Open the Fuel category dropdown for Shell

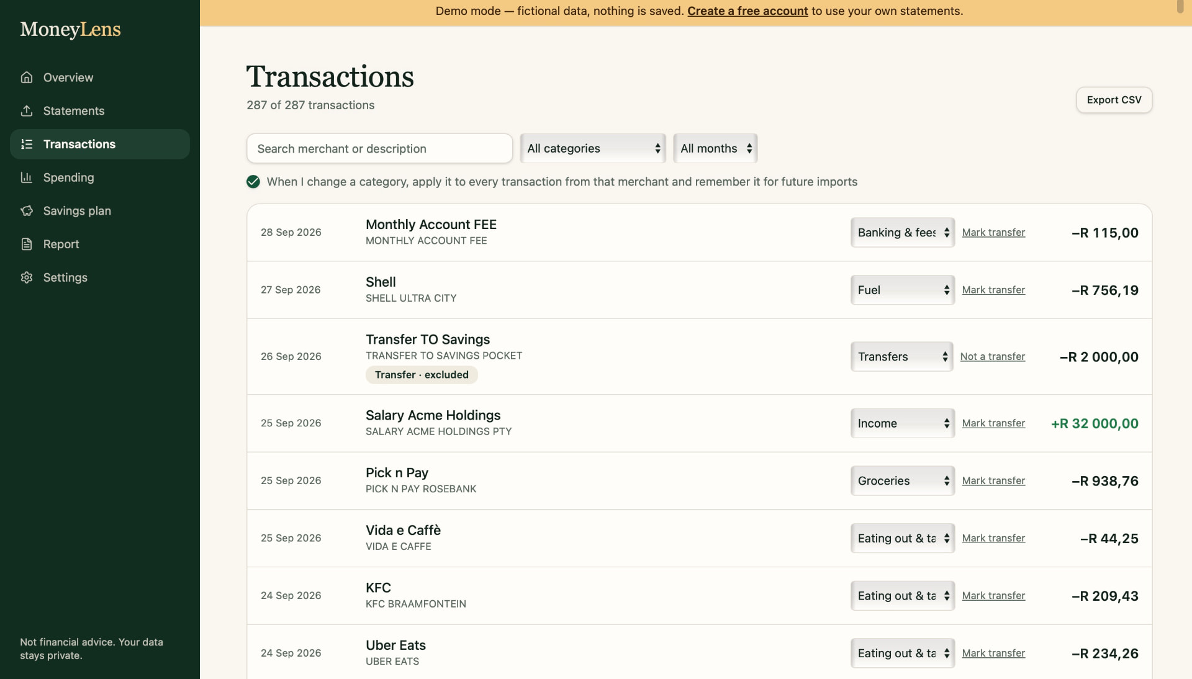pyautogui.click(x=903, y=290)
